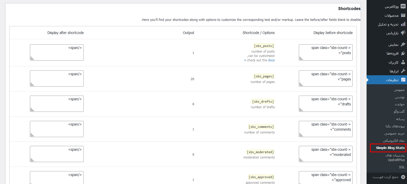Screen dimensions: 407x184
Task: Click the Users person icon
Action: pyautogui.click(x=403, y=62)
